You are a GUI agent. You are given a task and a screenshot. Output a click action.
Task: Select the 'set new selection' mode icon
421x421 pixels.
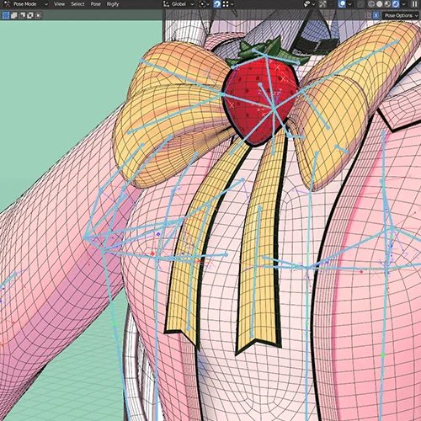6,15
